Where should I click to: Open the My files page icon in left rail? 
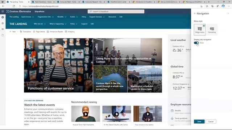click(3, 35)
